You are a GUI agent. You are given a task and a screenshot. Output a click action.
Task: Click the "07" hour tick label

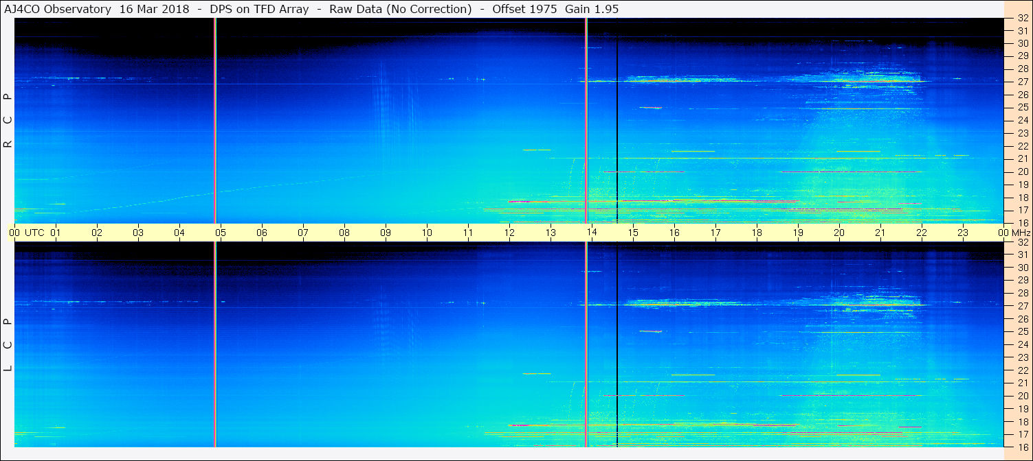[x=303, y=233]
